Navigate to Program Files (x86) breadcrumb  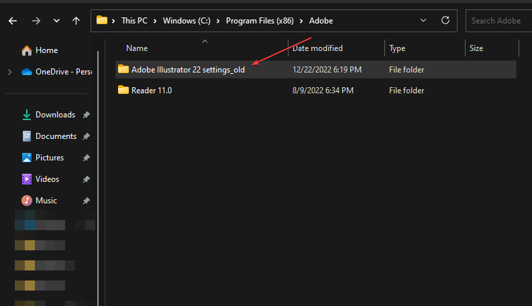(x=260, y=21)
